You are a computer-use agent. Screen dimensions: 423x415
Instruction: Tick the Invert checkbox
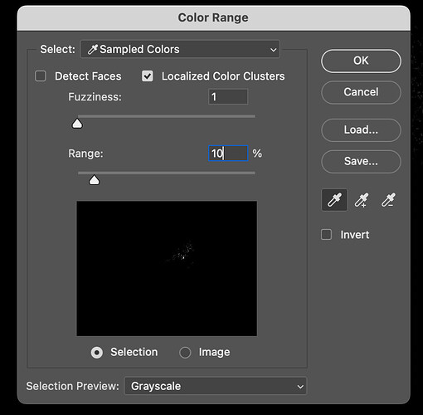(327, 235)
